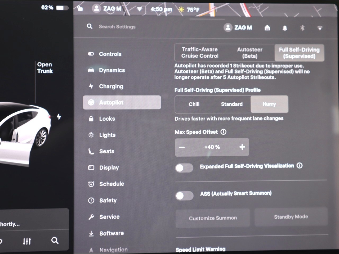
Task: Click the clock icon beside Schedule
Action: (91, 184)
